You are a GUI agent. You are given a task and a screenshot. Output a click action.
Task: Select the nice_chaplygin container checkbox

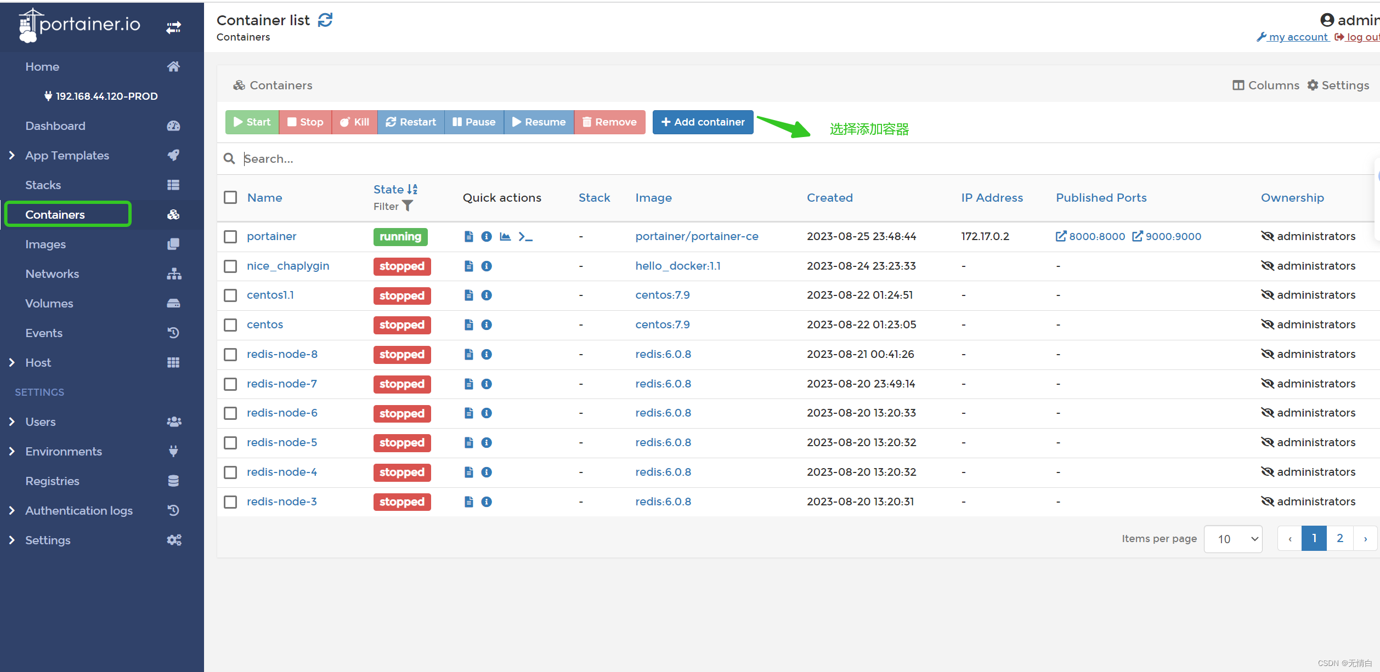[x=230, y=266]
